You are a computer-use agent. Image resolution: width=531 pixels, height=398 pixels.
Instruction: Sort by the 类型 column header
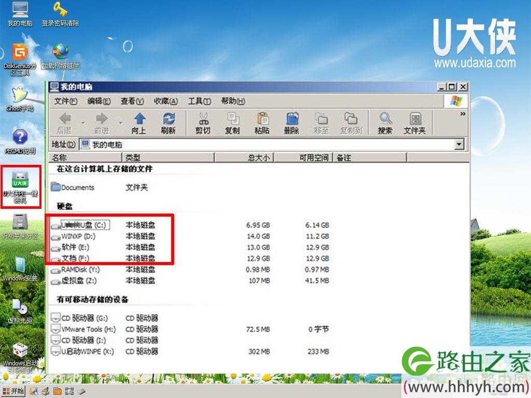click(169, 158)
